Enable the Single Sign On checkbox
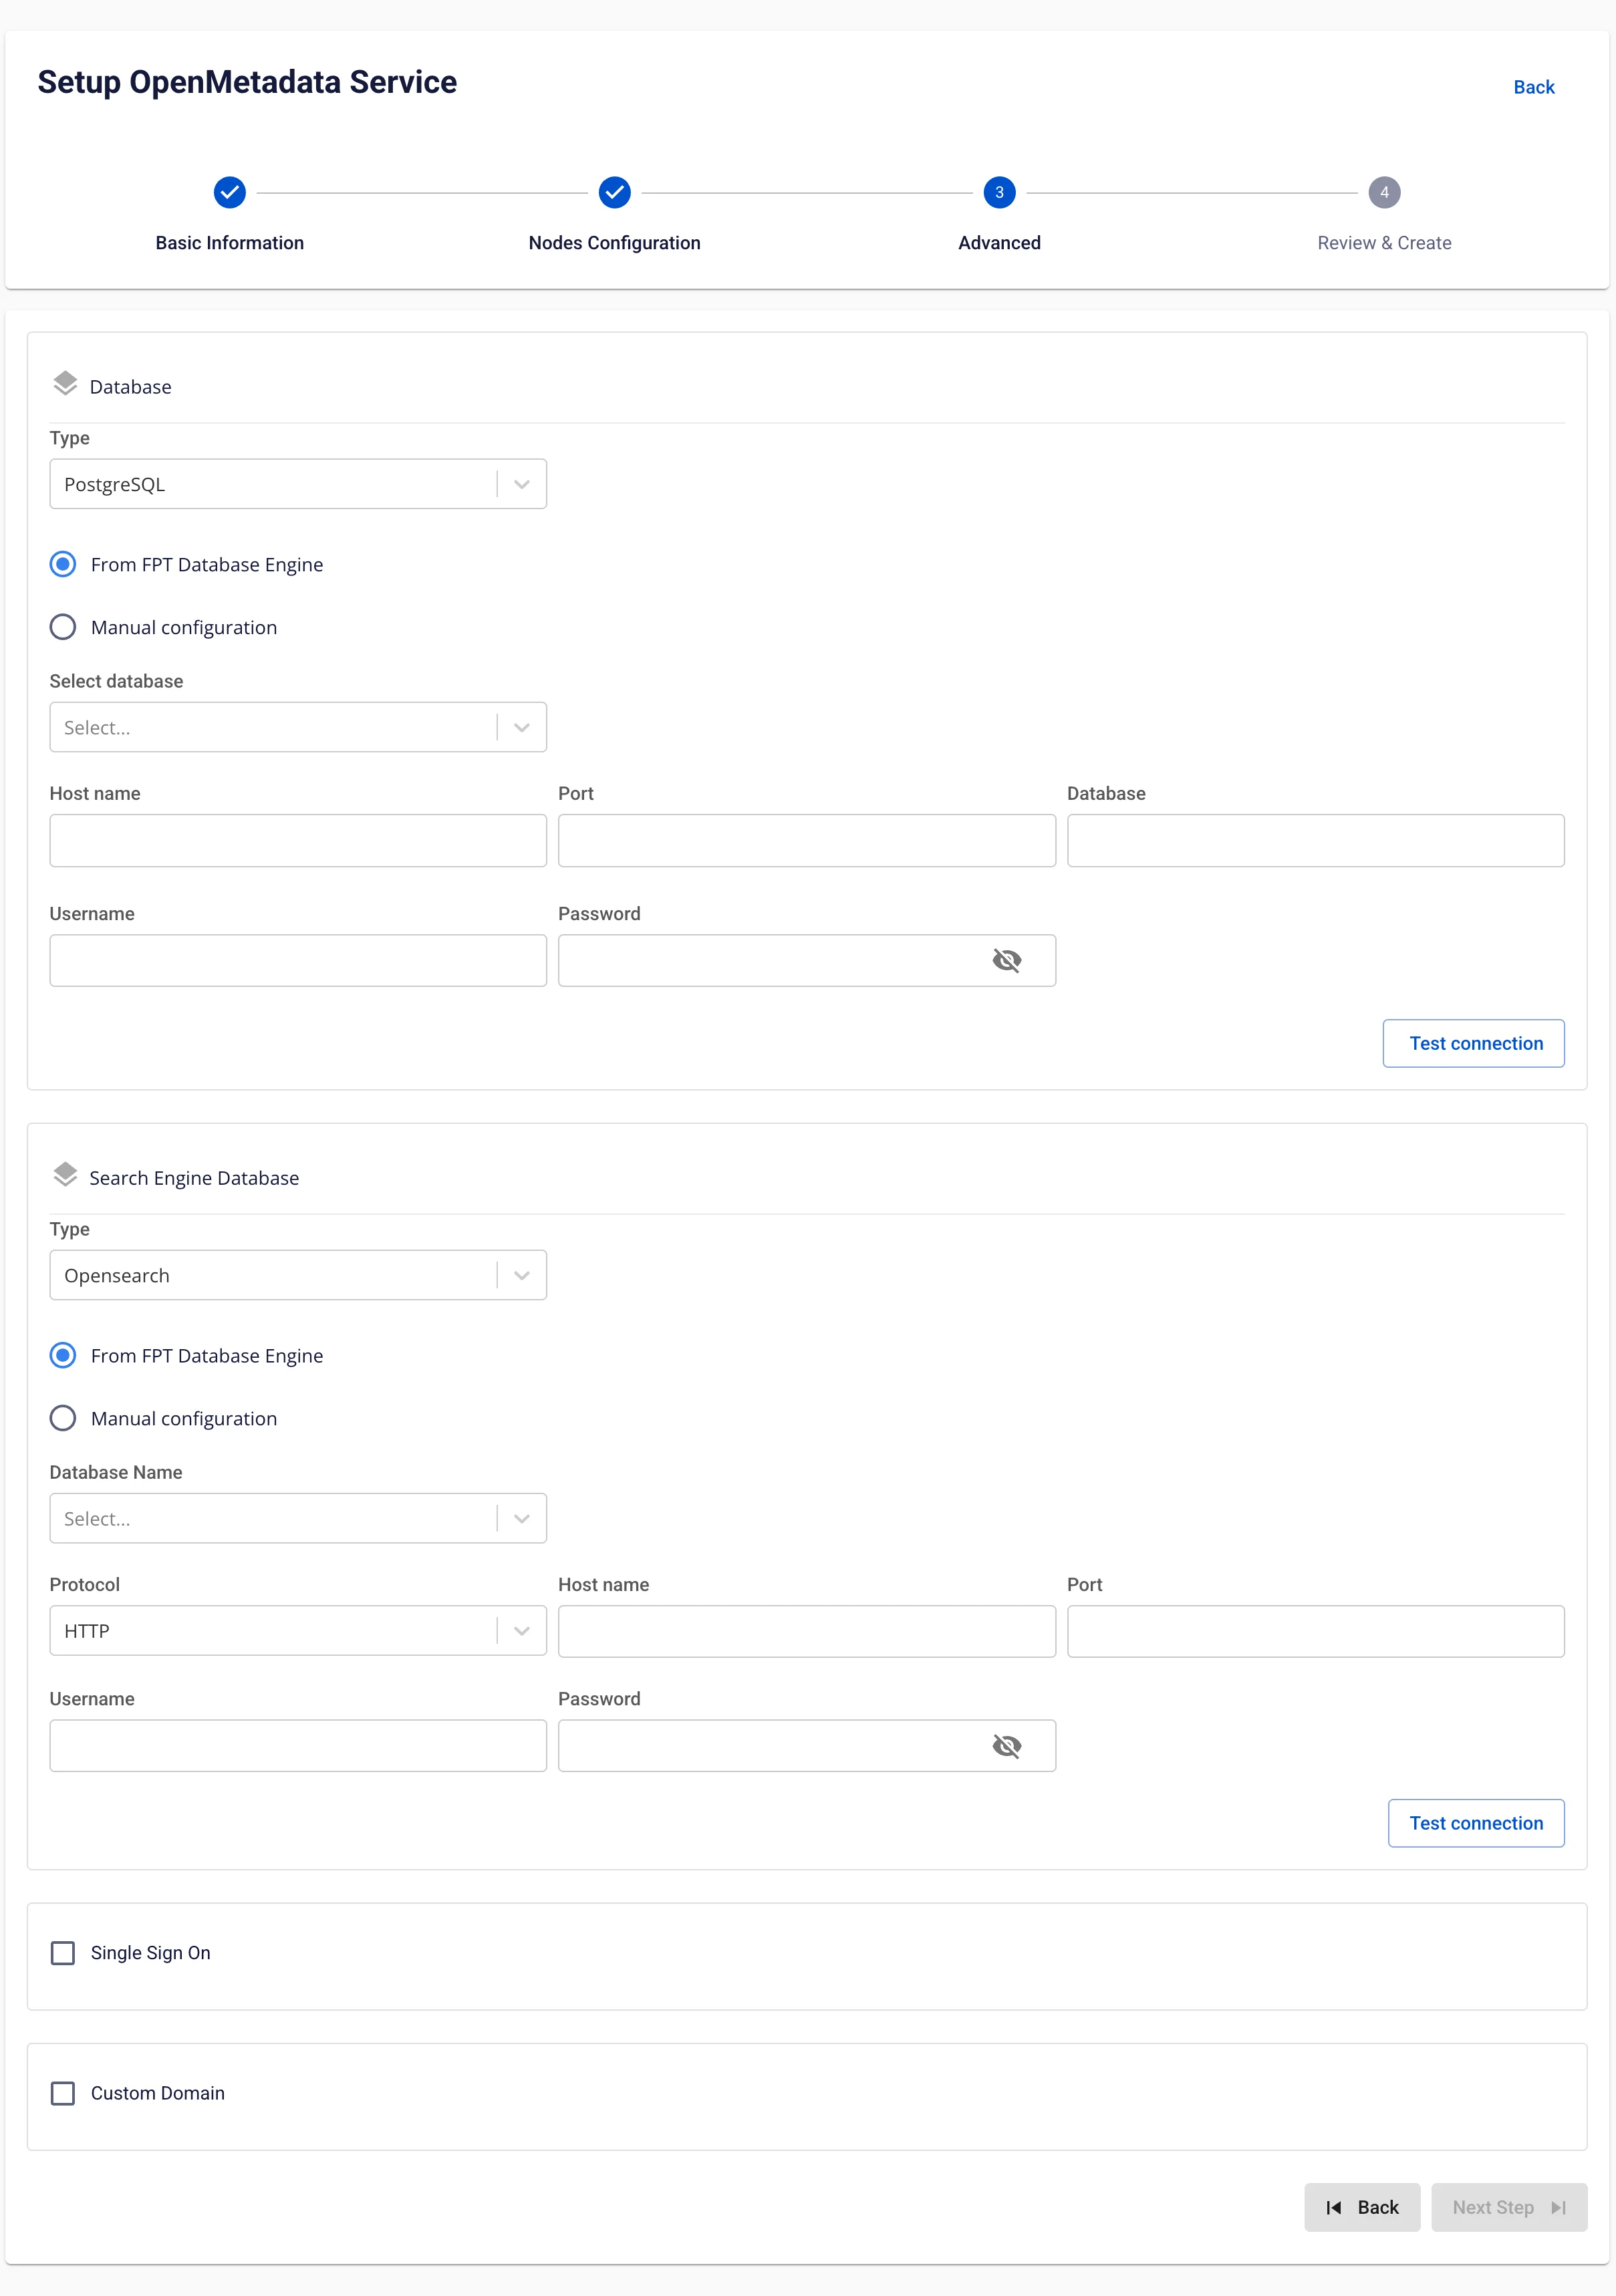The height and width of the screenshot is (2296, 1616). [63, 1953]
